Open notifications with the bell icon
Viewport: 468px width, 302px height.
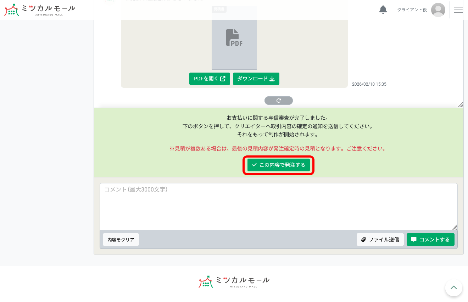click(383, 10)
